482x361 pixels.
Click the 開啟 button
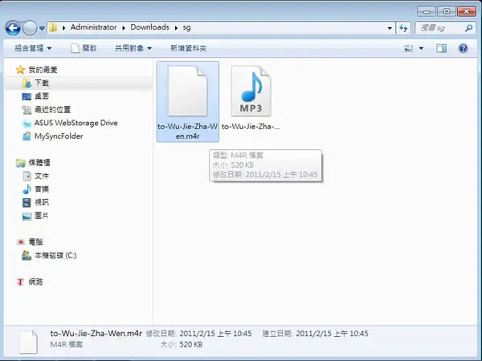click(x=84, y=48)
